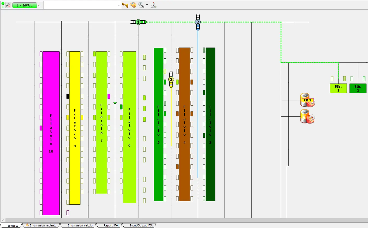Click the horizontal scrollbar track
Image resolution: width=368 pixels, height=228 pixels.
click(x=186, y=220)
